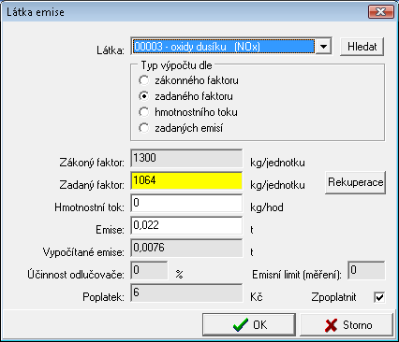Click the Látka combo box text field
The image size is (399, 342).
click(x=224, y=47)
